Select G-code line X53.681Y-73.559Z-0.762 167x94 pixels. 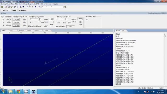pos(125,82)
